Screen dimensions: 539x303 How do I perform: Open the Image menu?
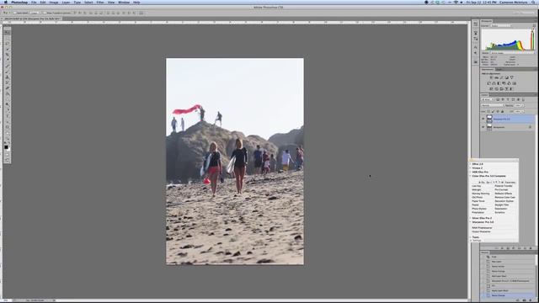coord(54,3)
